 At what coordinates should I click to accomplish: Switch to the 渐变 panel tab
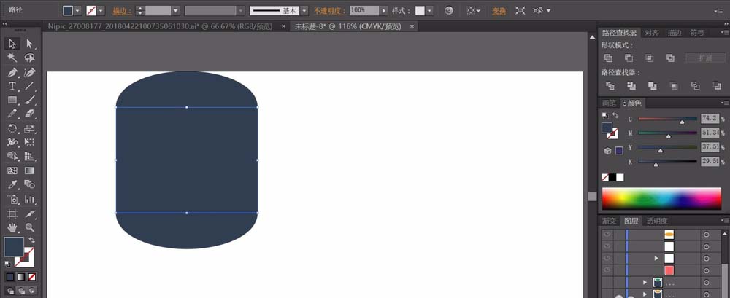609,221
